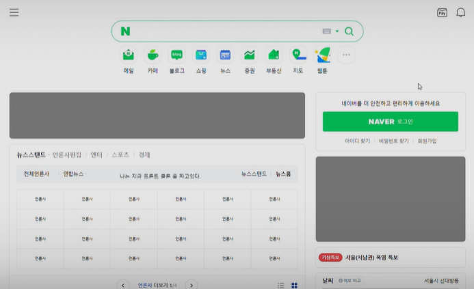474x289 pixels.
Task: Switch to the 엔터 tab
Action: pyautogui.click(x=96, y=155)
